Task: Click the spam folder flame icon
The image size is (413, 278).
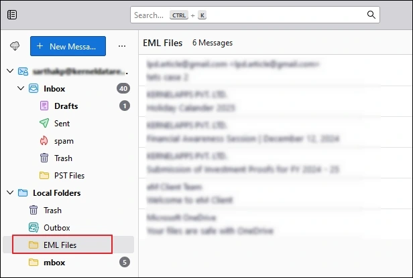Action: pyautogui.click(x=44, y=141)
